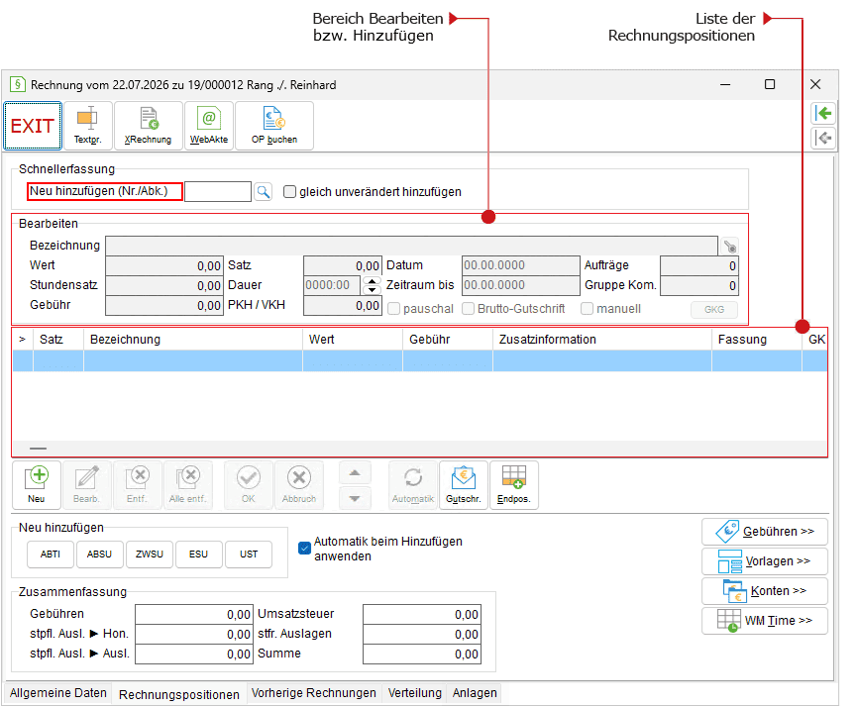
Task: Click the Bearb. edit button
Action: (87, 484)
